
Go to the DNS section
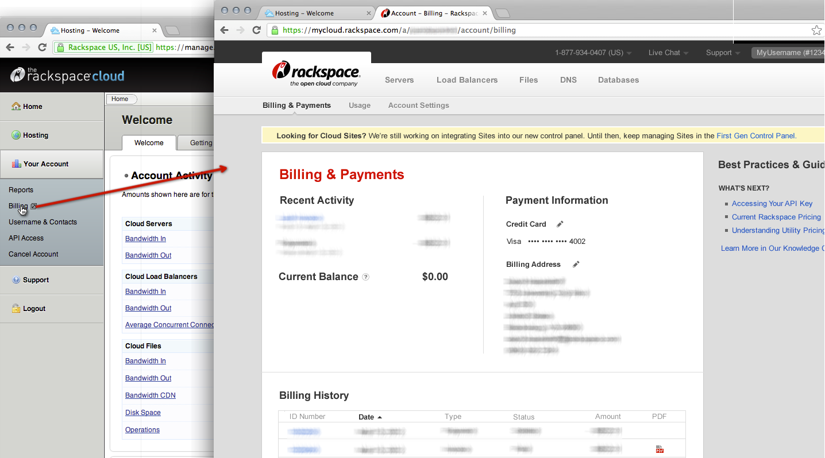[x=568, y=80]
